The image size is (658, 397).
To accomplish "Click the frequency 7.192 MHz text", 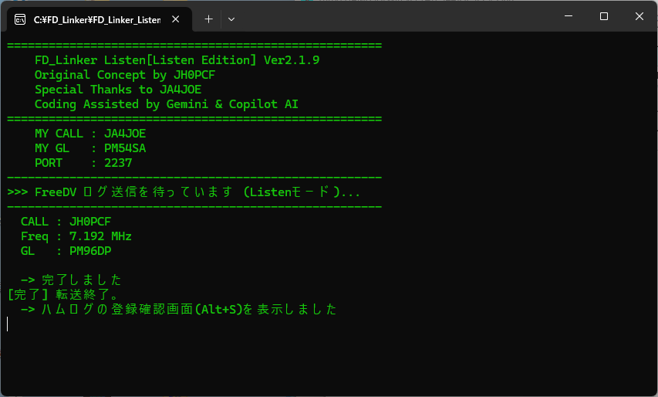I will (100, 236).
